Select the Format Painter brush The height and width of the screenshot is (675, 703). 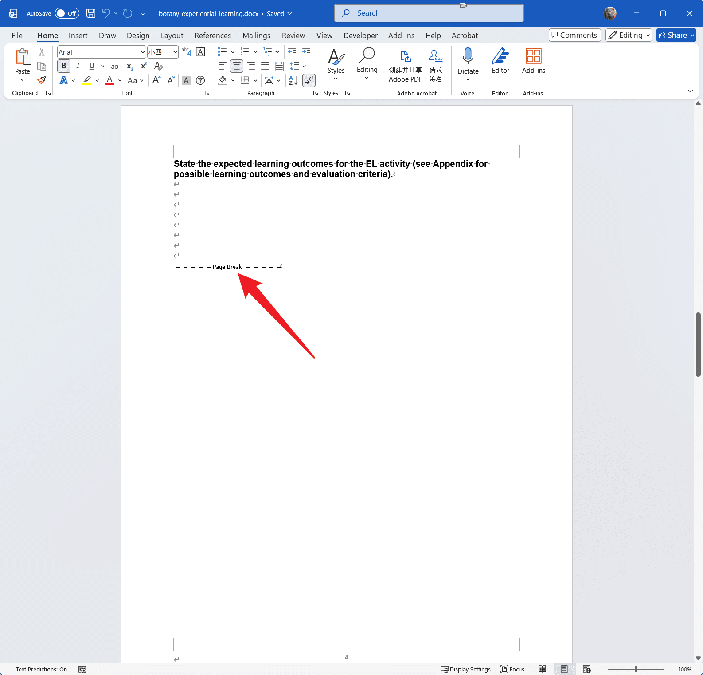point(42,80)
